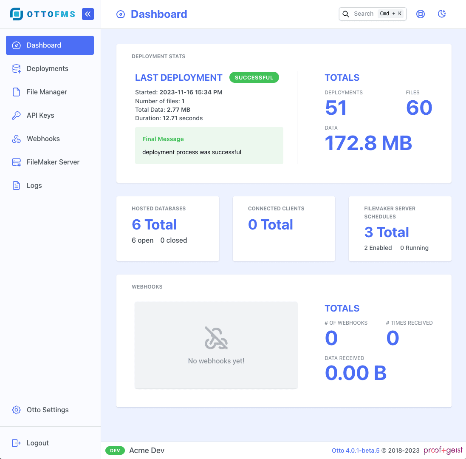Select the API Keys key icon
The image size is (466, 459).
17,115
